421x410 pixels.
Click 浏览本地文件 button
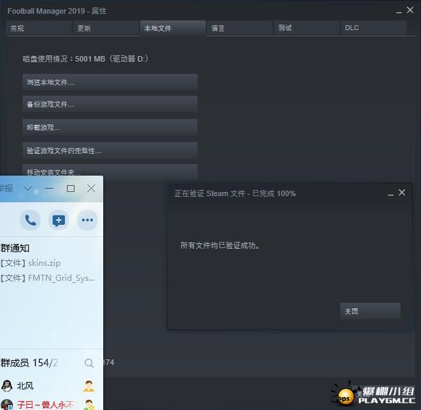click(110, 82)
